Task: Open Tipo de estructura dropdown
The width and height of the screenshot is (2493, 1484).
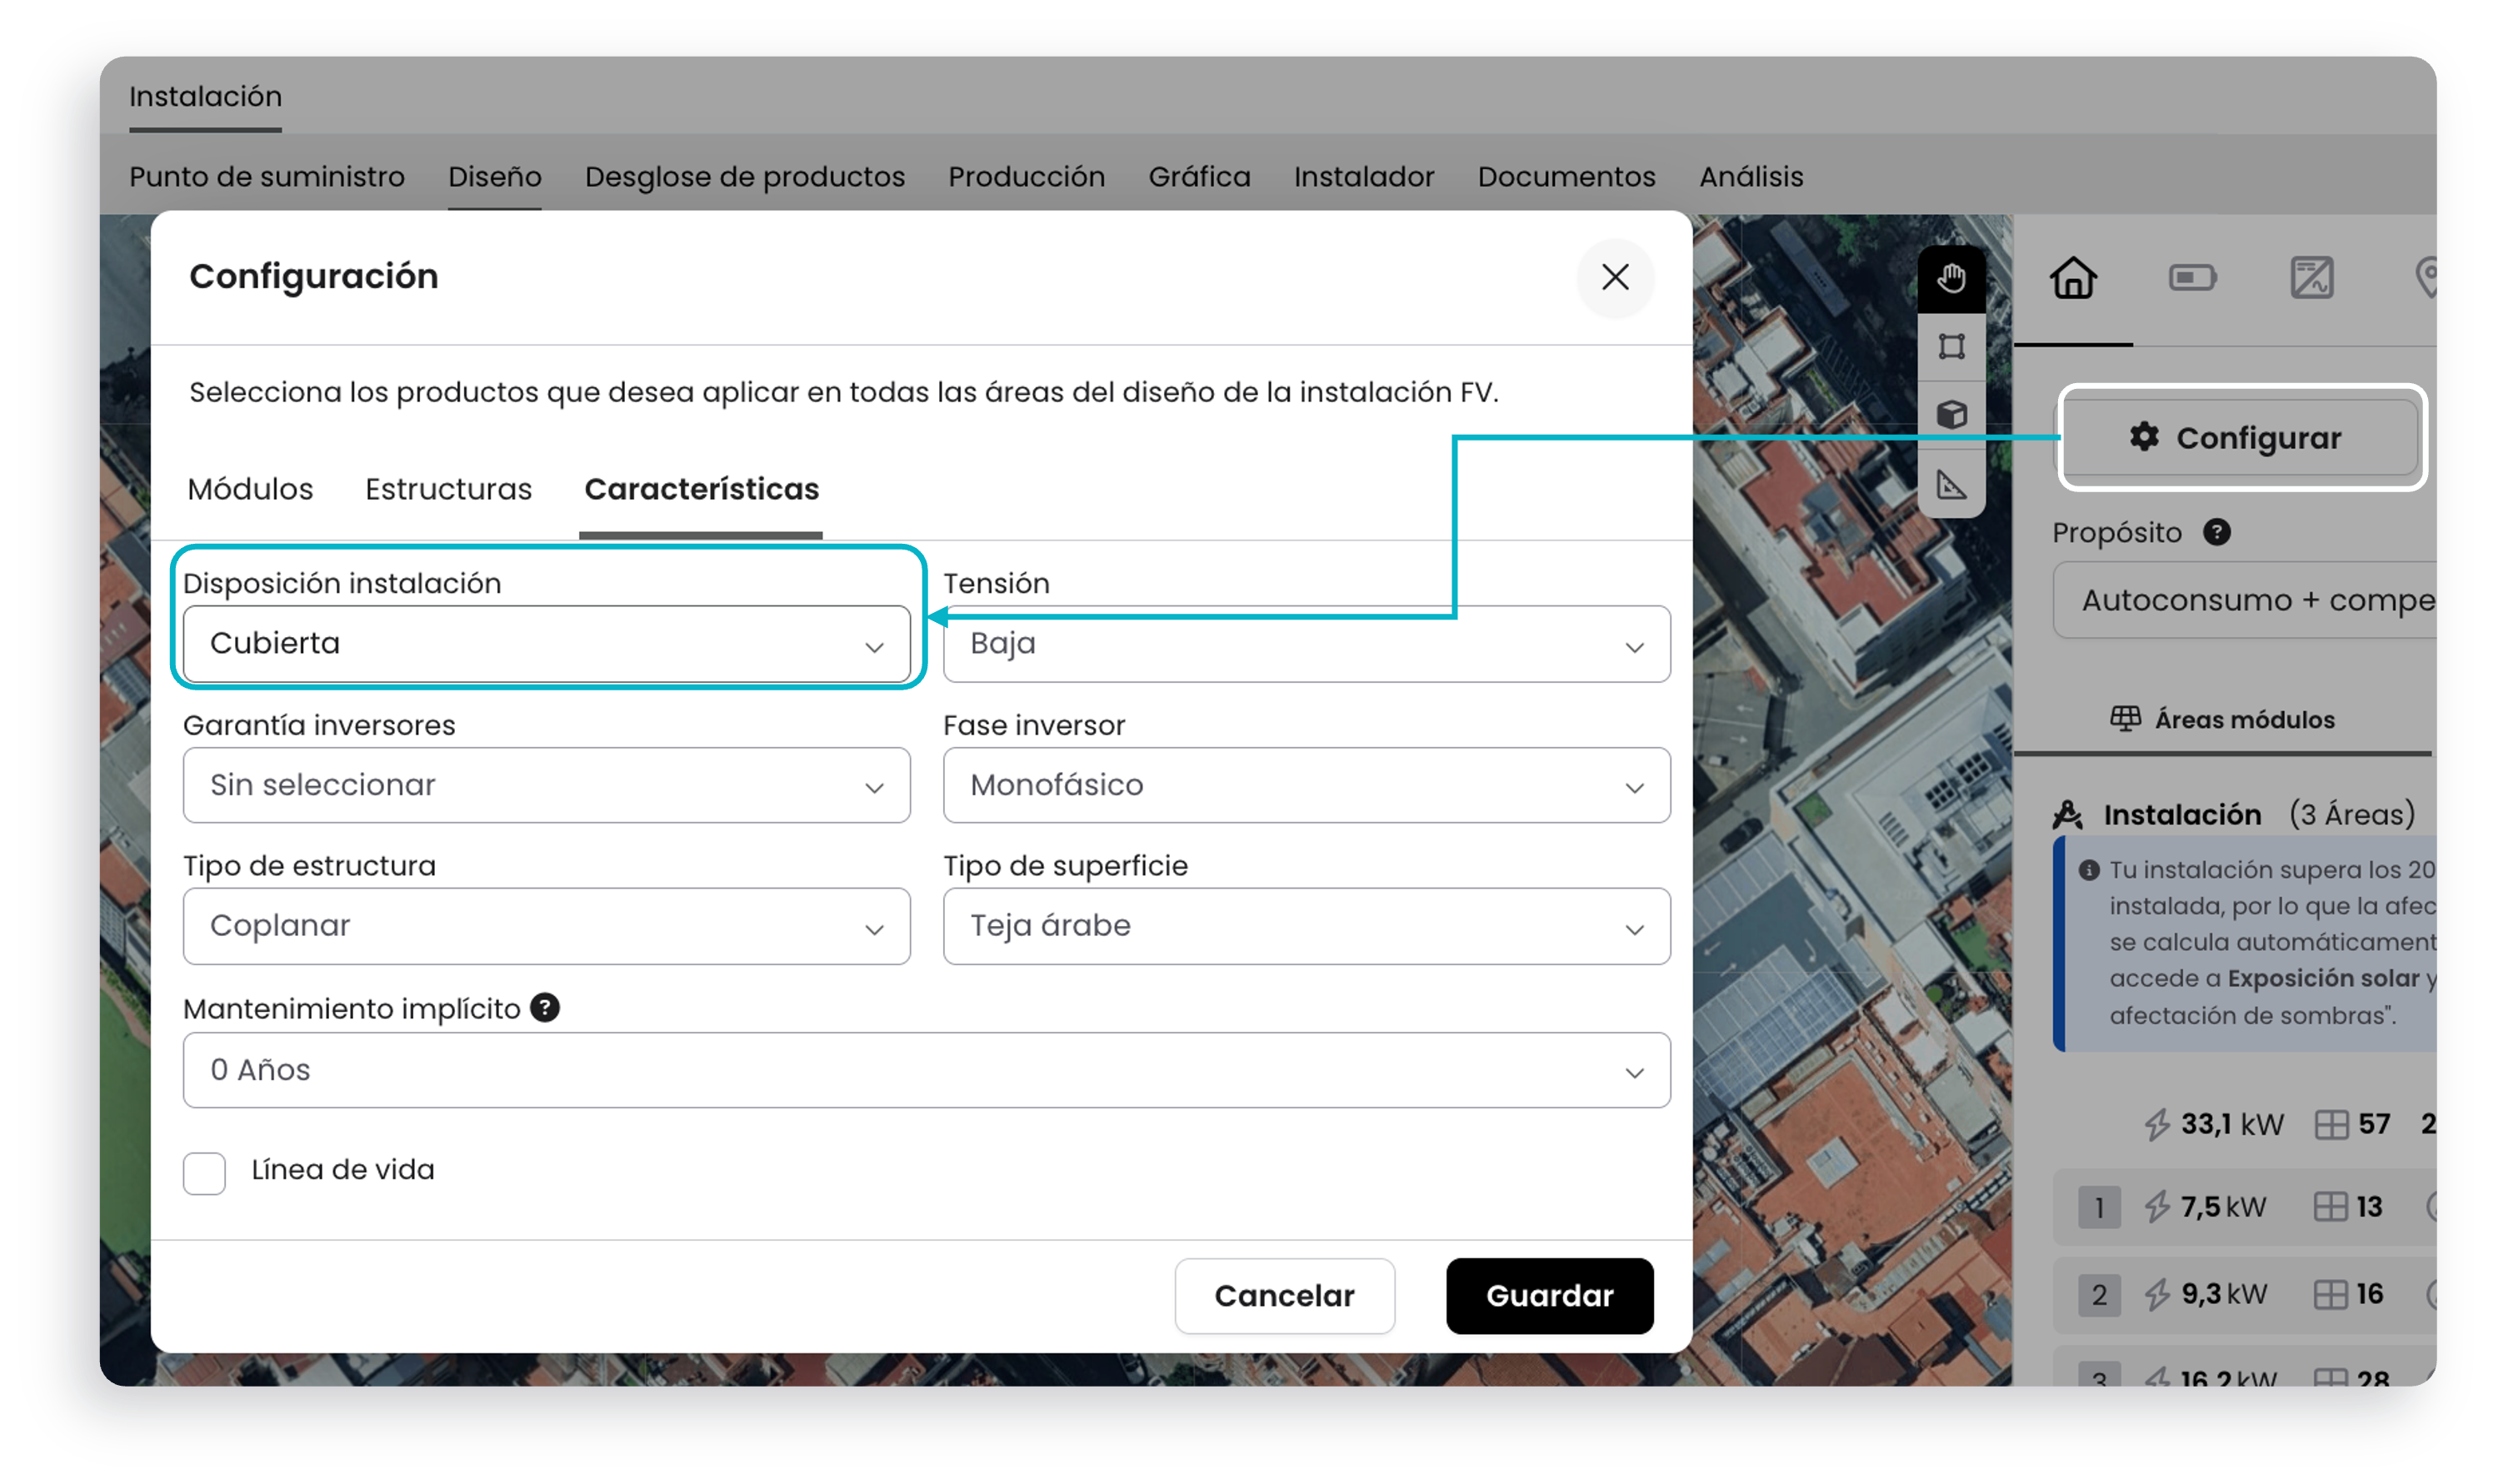Action: [x=547, y=926]
